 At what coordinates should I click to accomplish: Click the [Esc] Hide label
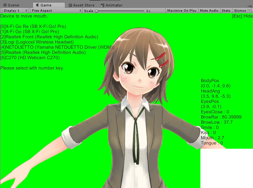coord(242,16)
